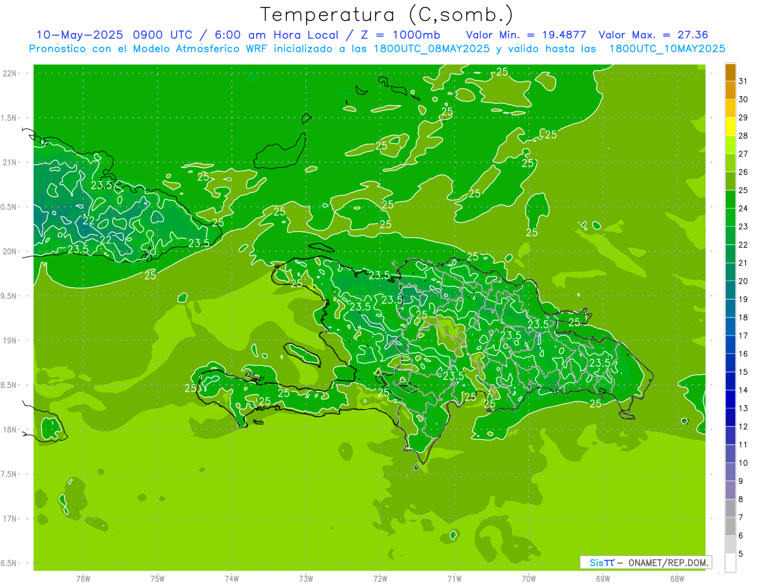Pick the gray legend swatch between 6 and 7
The image size is (760, 587).
click(730, 526)
